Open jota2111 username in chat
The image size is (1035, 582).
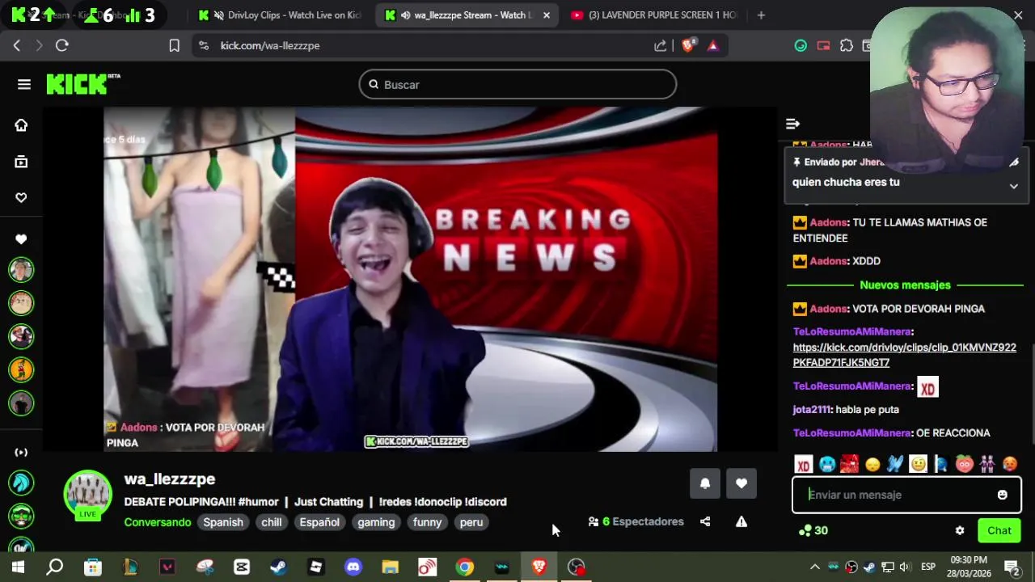click(x=812, y=410)
